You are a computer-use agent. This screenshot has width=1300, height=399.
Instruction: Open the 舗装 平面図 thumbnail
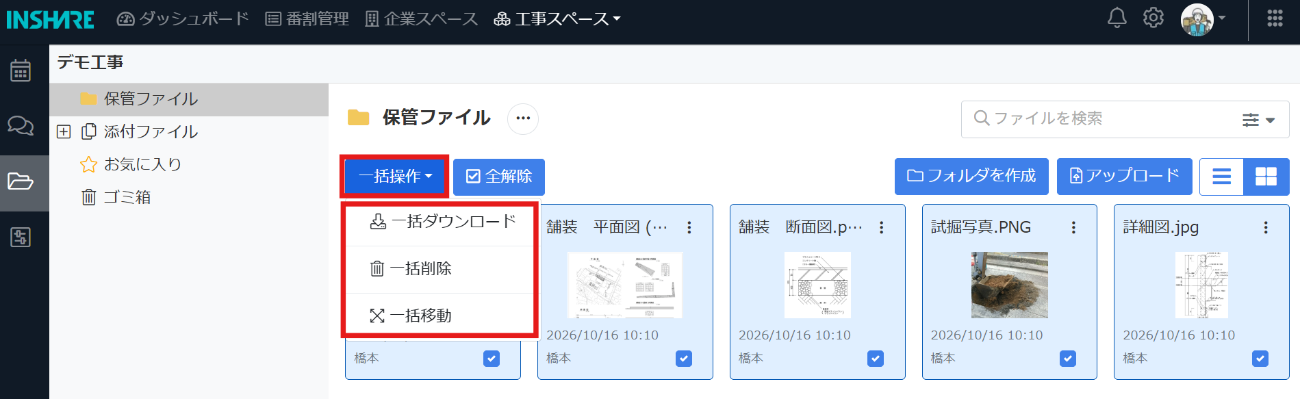tap(625, 285)
